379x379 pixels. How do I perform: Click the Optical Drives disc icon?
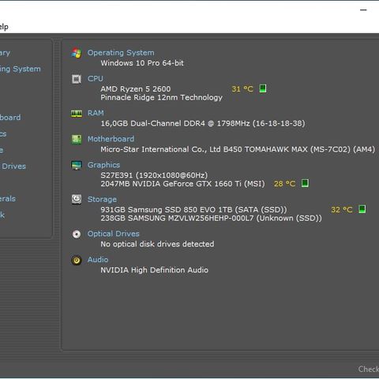coord(77,234)
